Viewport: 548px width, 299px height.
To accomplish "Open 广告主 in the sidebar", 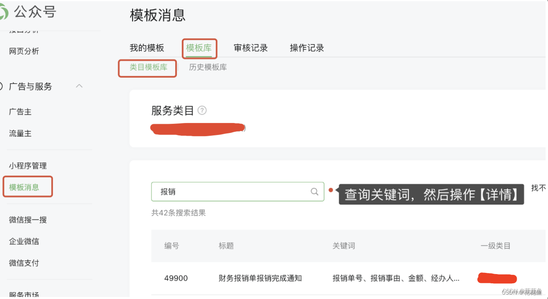I will [20, 112].
